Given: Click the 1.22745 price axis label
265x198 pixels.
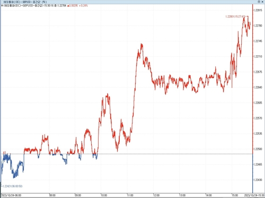Looking at the screenshot, I should pyautogui.click(x=258, y=41).
